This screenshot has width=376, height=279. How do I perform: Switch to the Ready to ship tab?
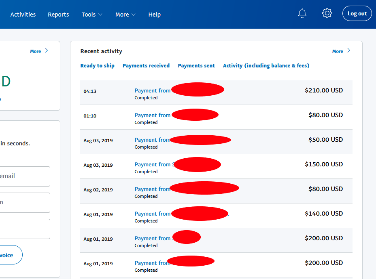coord(98,66)
